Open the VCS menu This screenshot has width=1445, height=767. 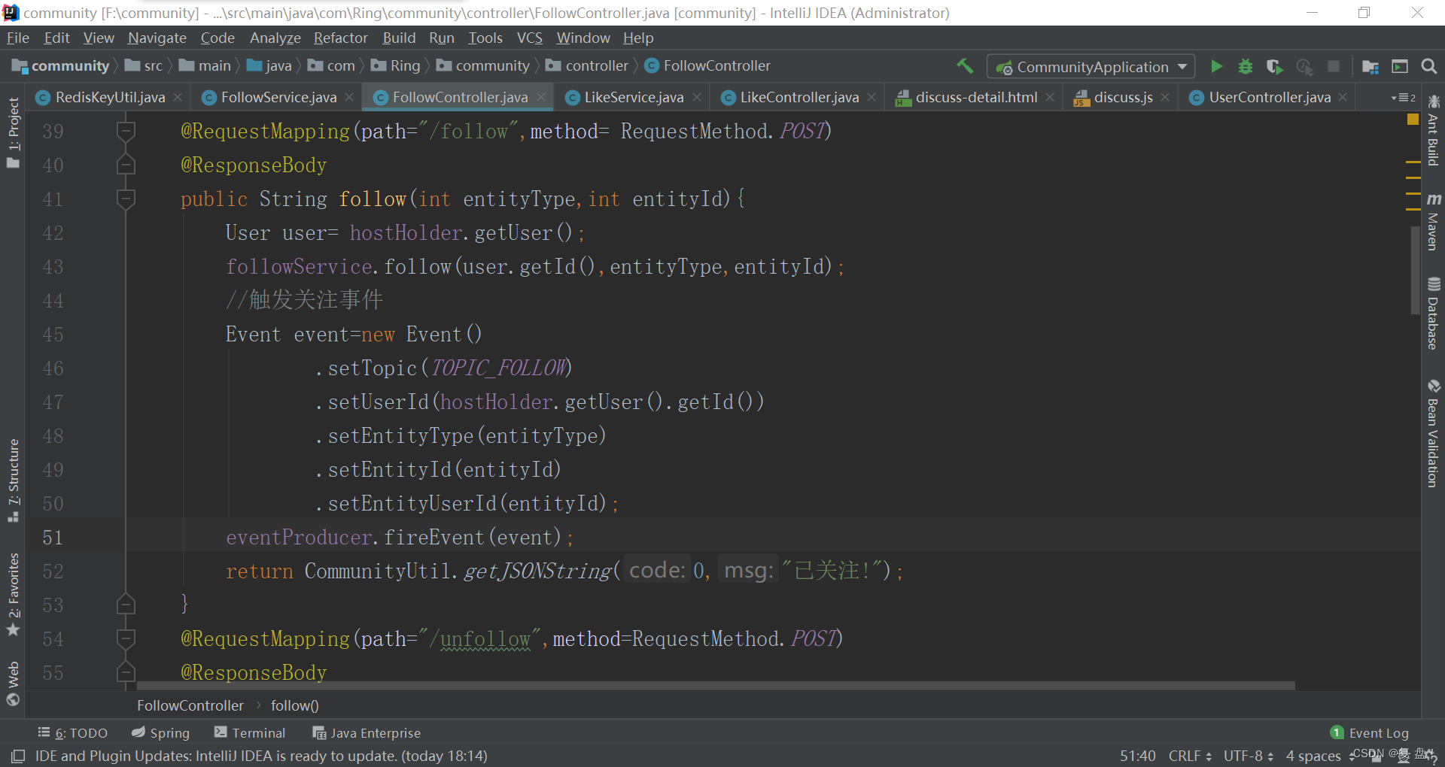530,38
